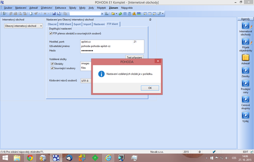Viewport: 254px width, 162px height.
Task: Click the Thunderbird icon in taskbar
Action: pyautogui.click(x=69, y=158)
